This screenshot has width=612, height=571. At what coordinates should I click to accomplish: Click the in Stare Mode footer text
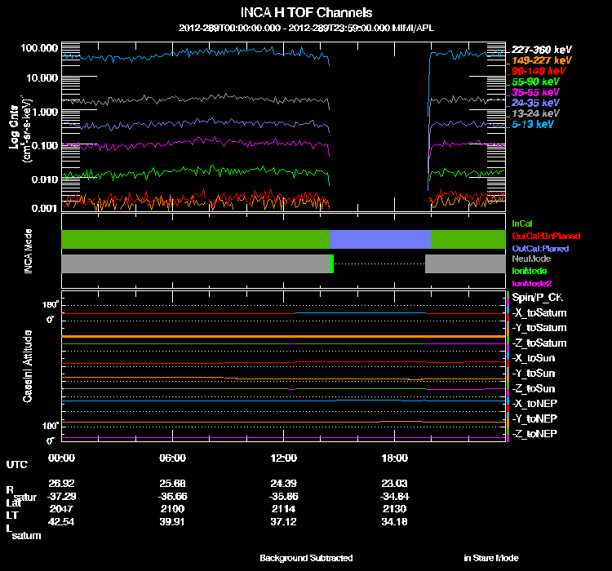pyautogui.click(x=490, y=558)
